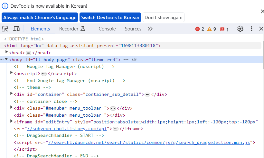This screenshot has height=158, width=264.
Task: Click ellipsis badge in container div
Action: click(x=147, y=95)
